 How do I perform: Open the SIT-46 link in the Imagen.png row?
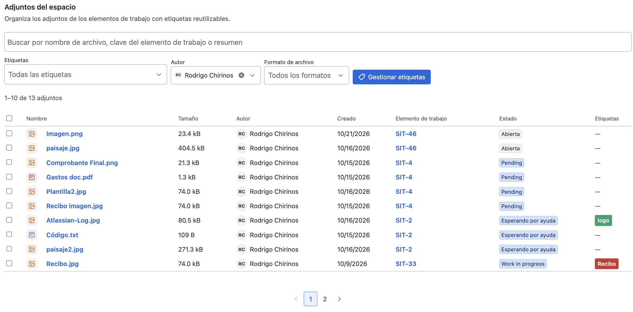click(406, 134)
